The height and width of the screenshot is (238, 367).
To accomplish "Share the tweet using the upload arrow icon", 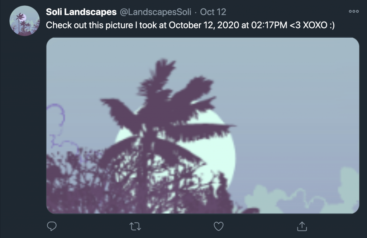I will pyautogui.click(x=302, y=226).
